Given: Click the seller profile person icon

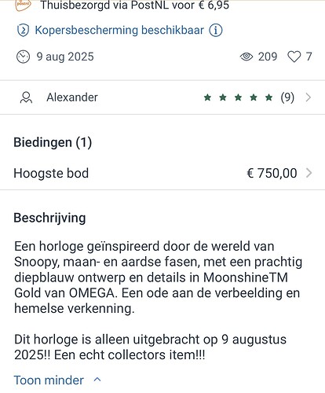Looking at the screenshot, I should (x=26, y=97).
